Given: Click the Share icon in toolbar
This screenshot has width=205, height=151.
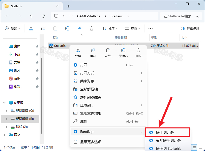Looking at the screenshot, I should coord(79,28).
